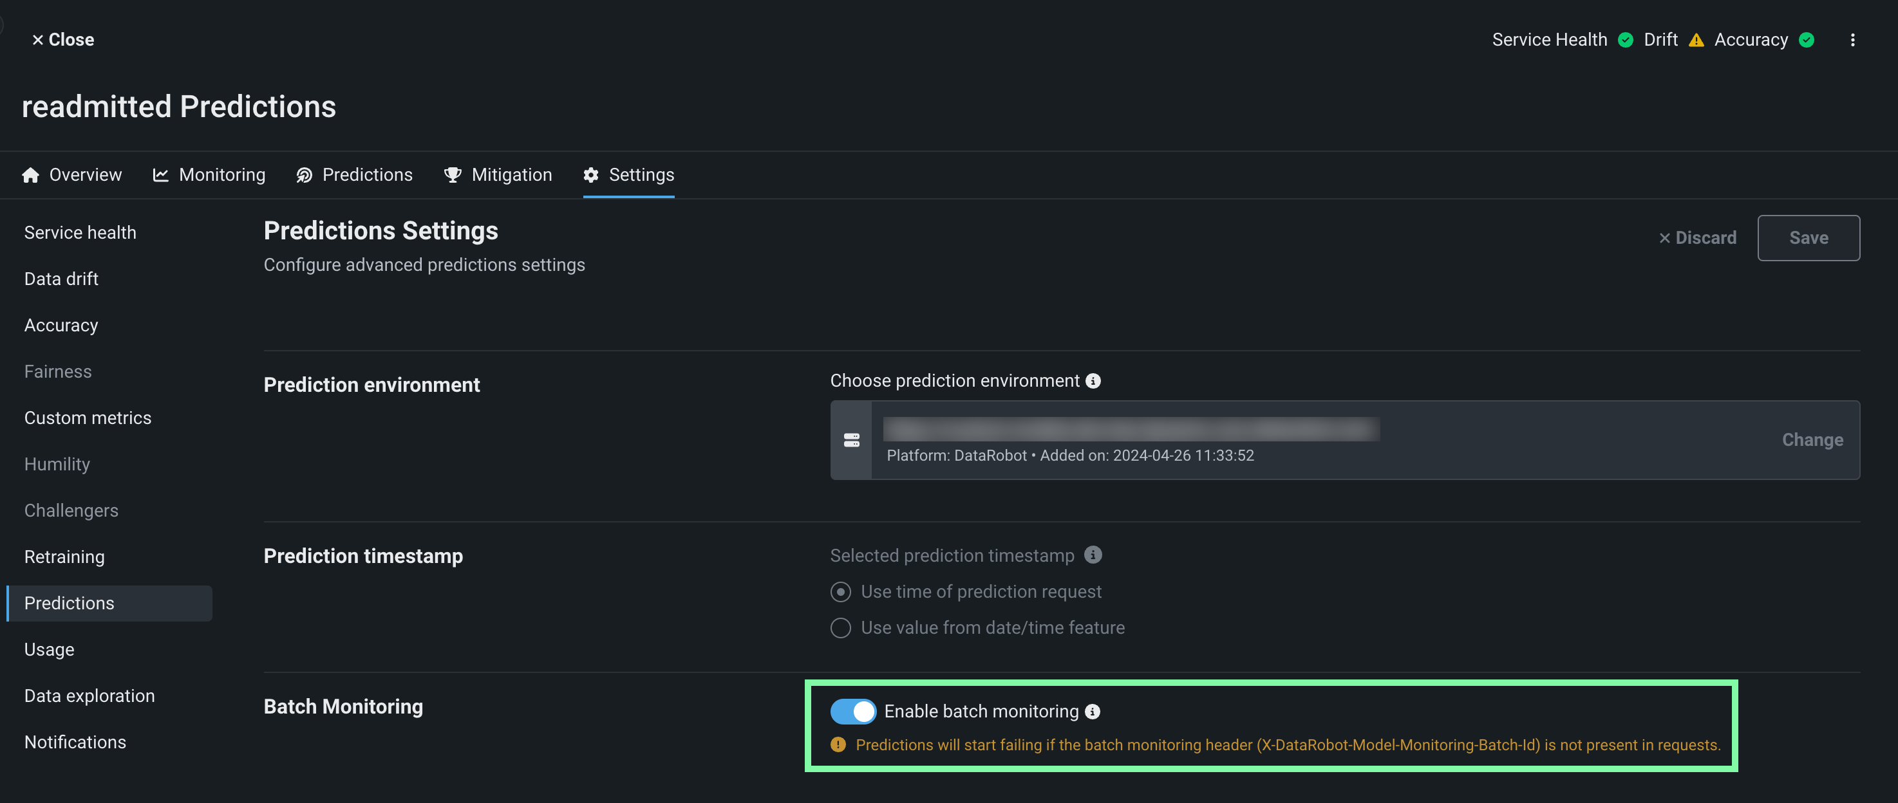Click info icon beside Choose prediction environment
Screen dimensions: 1898x803
pyautogui.click(x=1093, y=380)
